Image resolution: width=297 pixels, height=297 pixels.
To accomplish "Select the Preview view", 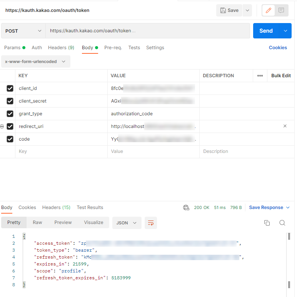I will click(63, 222).
